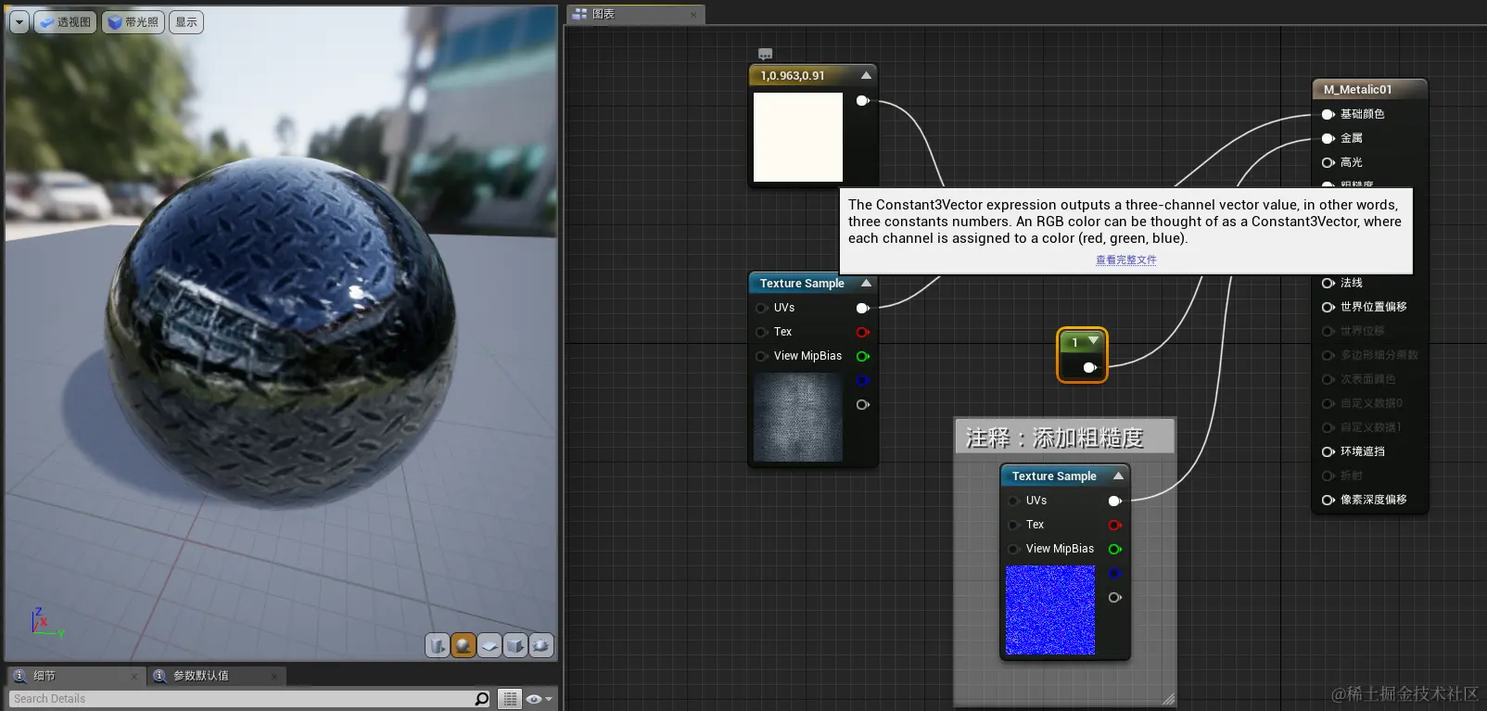Set preview mesh to sphere

click(x=464, y=645)
